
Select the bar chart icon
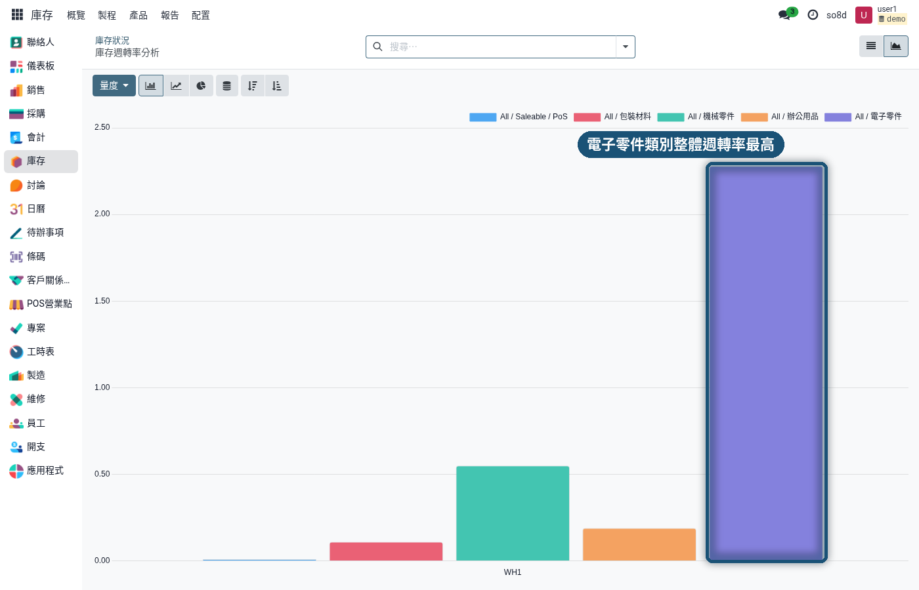pos(151,86)
